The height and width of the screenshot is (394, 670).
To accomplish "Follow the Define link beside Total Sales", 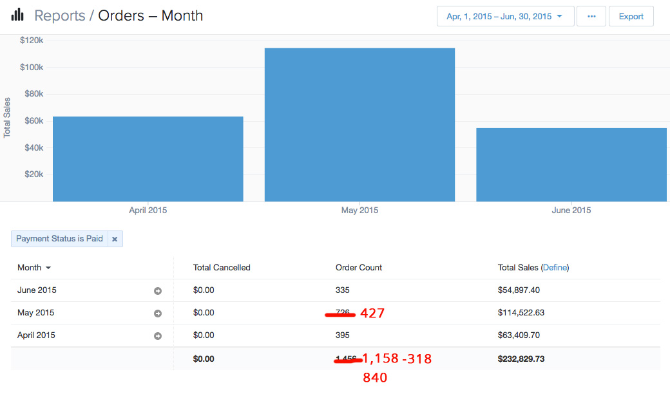I will [x=555, y=268].
